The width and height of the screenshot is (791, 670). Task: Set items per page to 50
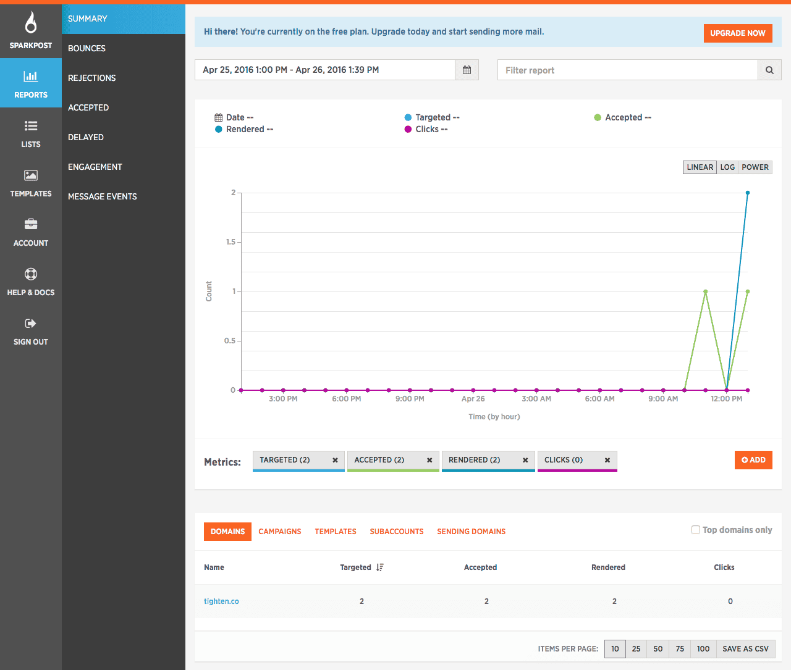click(x=658, y=648)
